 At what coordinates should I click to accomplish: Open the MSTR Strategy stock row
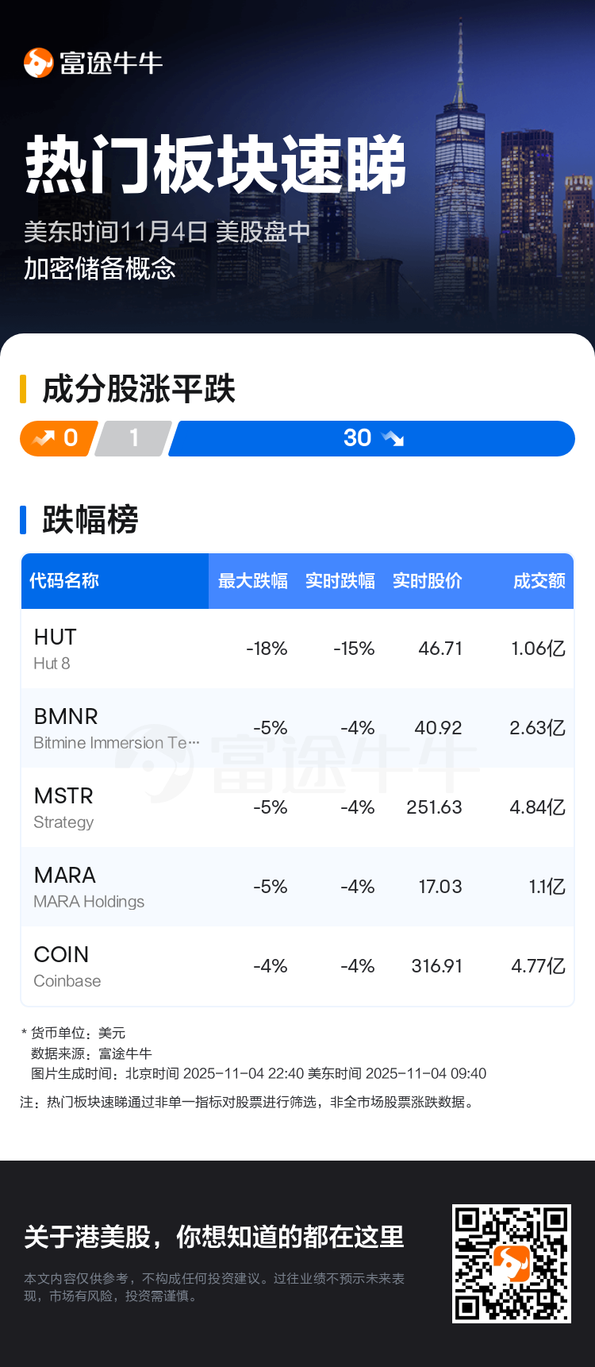coord(297,807)
